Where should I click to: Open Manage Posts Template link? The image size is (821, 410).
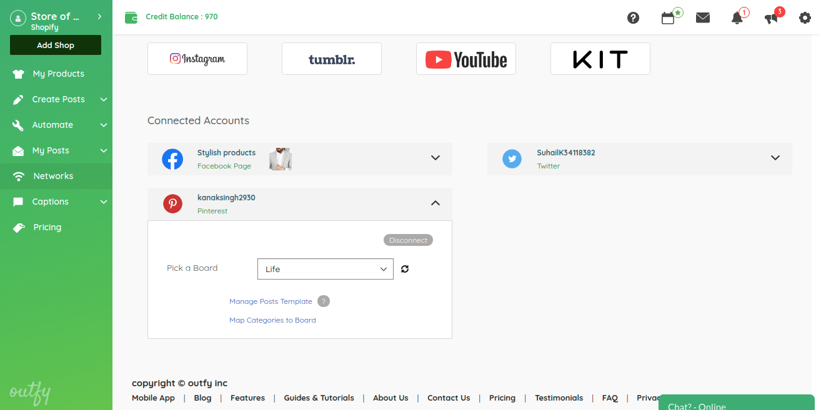coord(271,301)
